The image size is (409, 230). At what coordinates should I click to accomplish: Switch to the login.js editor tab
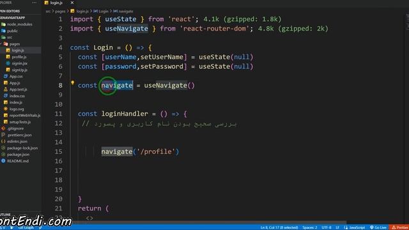point(56,3)
